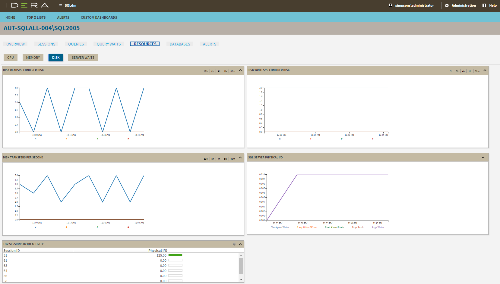Screen dimensions: 500x284
Task: Collapse the SQL Server Physical I/O panel
Action: click(483, 158)
